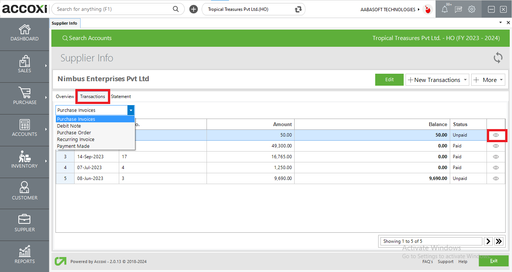512x272 pixels.
Task: Switch to the Statement tab
Action: [x=121, y=96]
